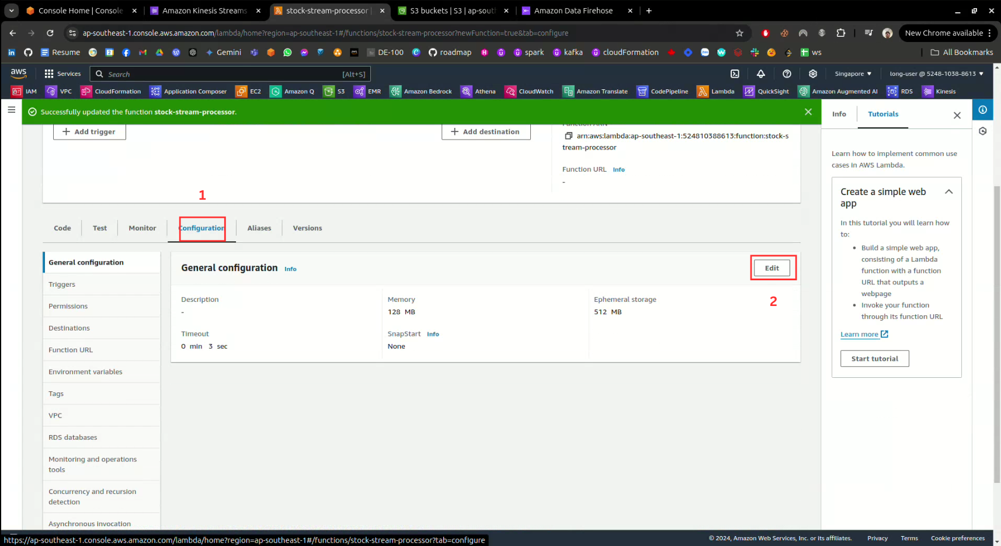Viewport: 1001px width, 546px height.
Task: Expand the Singapore region dropdown
Action: click(x=853, y=74)
